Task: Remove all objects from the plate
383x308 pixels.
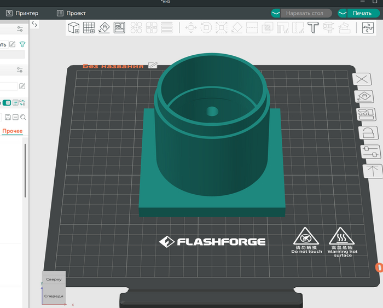Action: click(x=362, y=79)
